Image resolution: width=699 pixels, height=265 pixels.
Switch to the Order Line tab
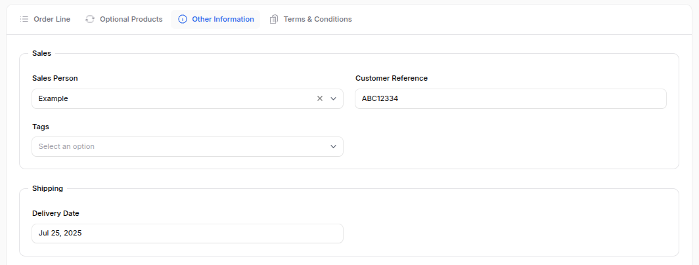(45, 19)
